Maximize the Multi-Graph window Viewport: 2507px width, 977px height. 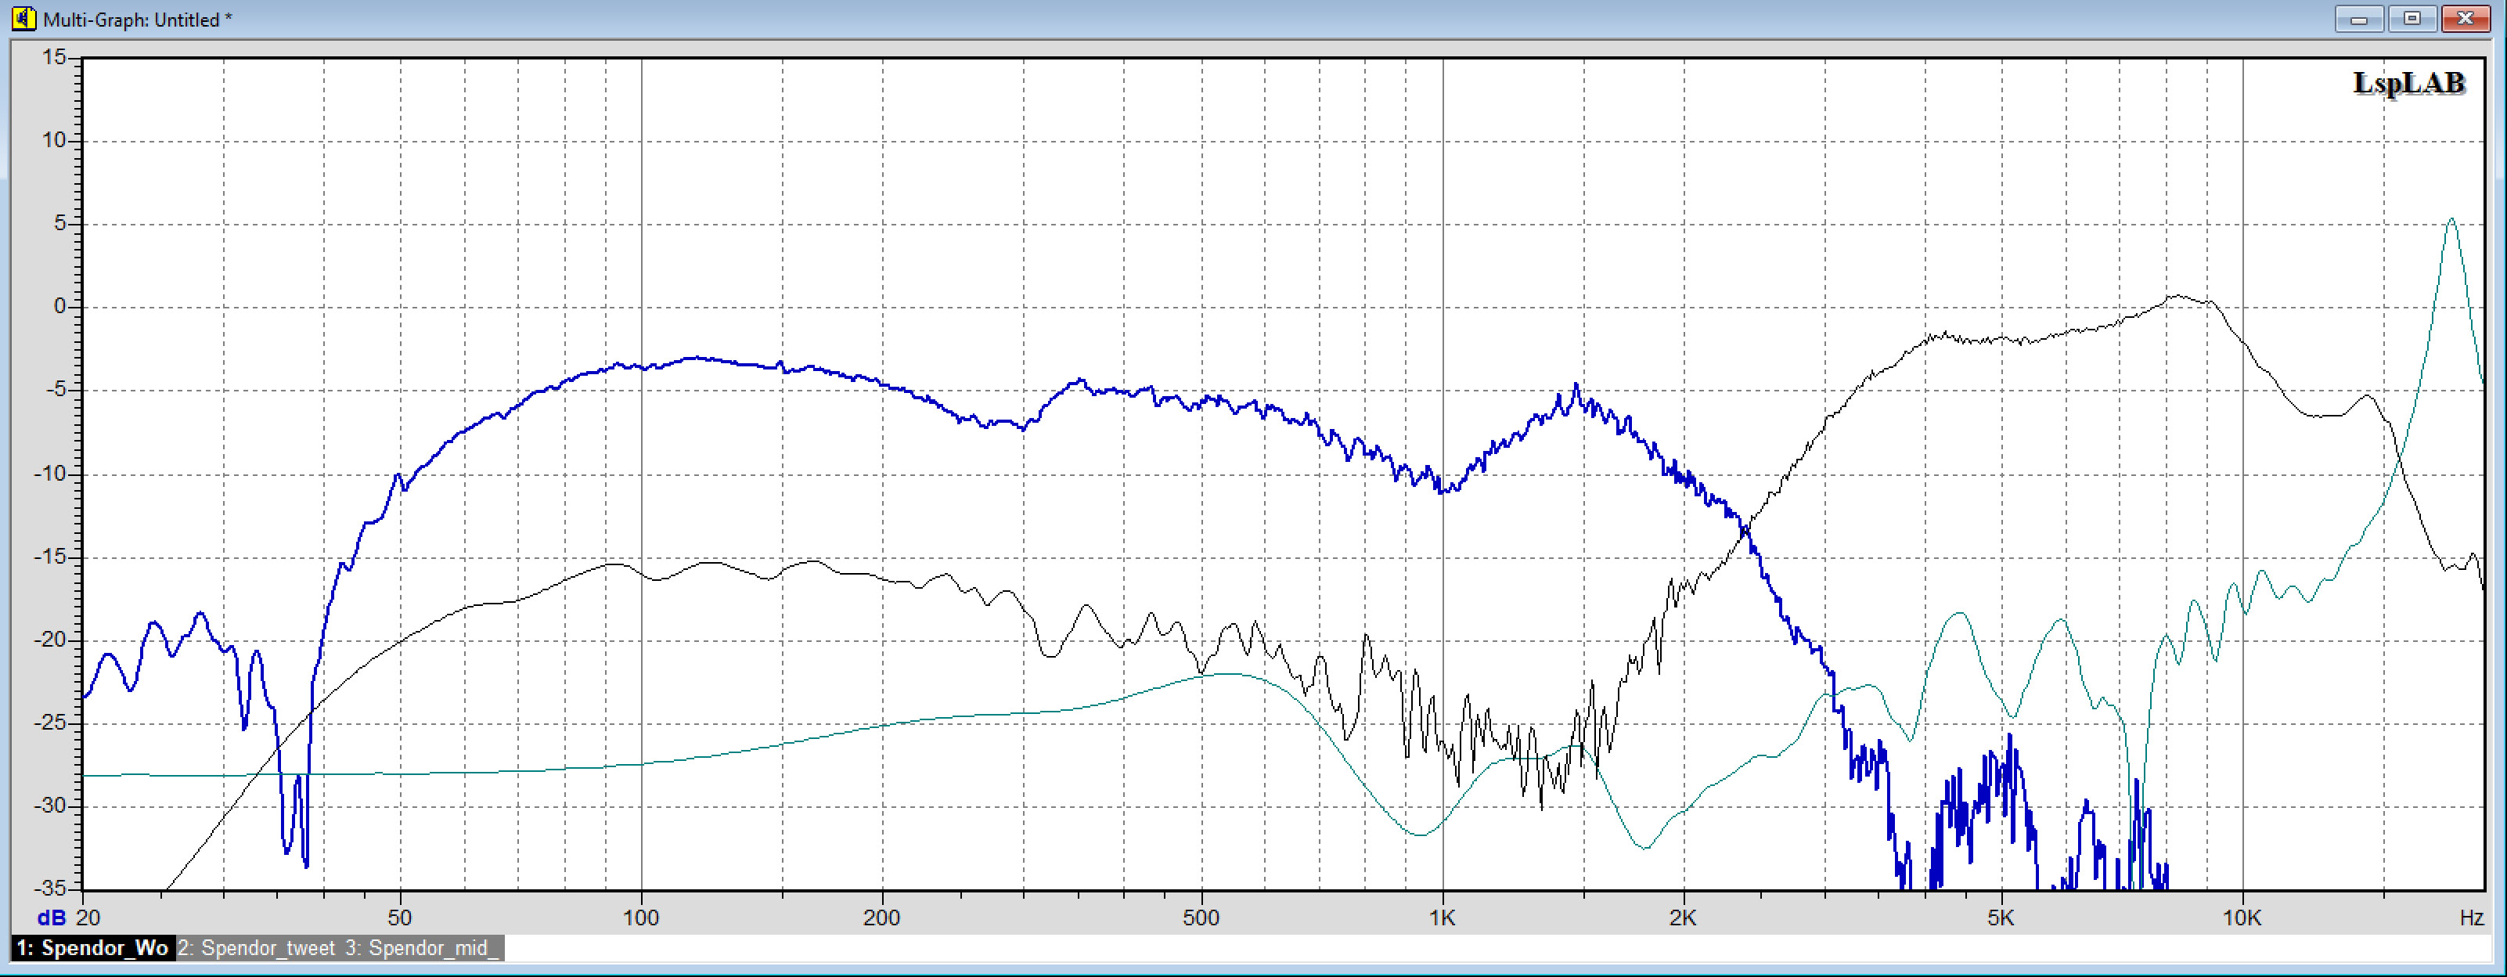(2412, 19)
